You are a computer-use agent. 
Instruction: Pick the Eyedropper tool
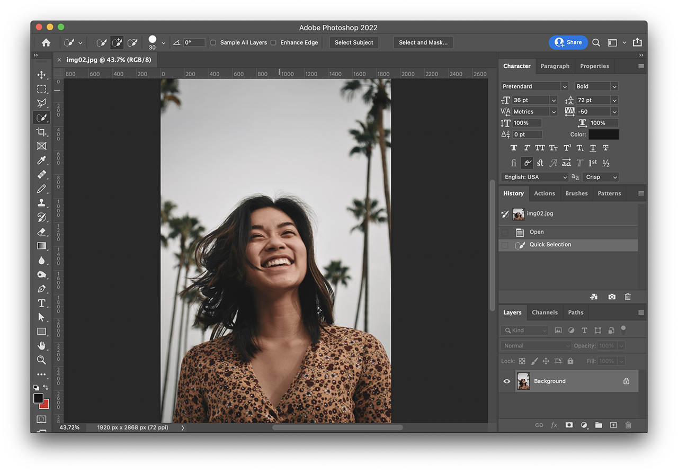tap(42, 160)
